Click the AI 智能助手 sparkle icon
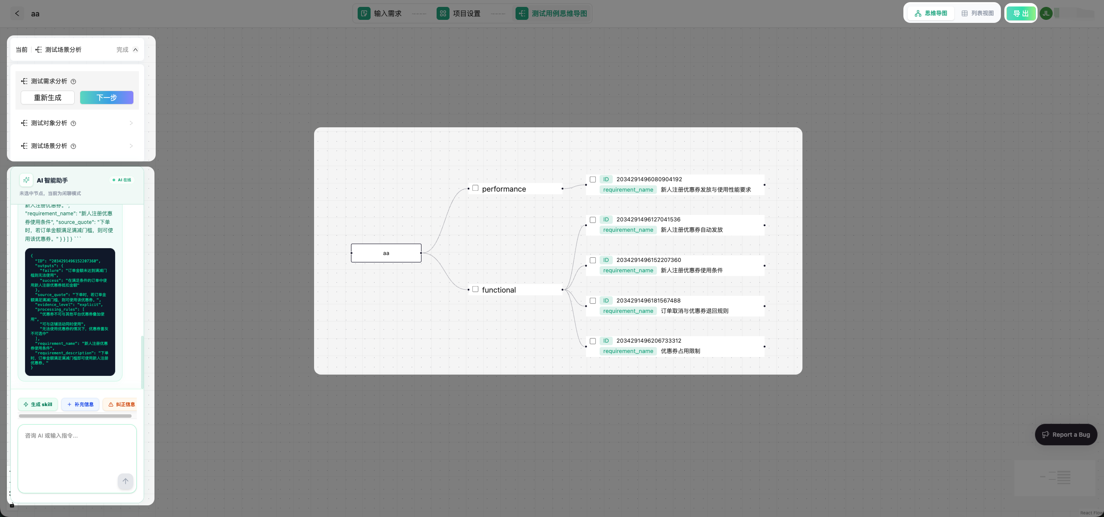Screen dimensions: 1104x517 pos(26,180)
